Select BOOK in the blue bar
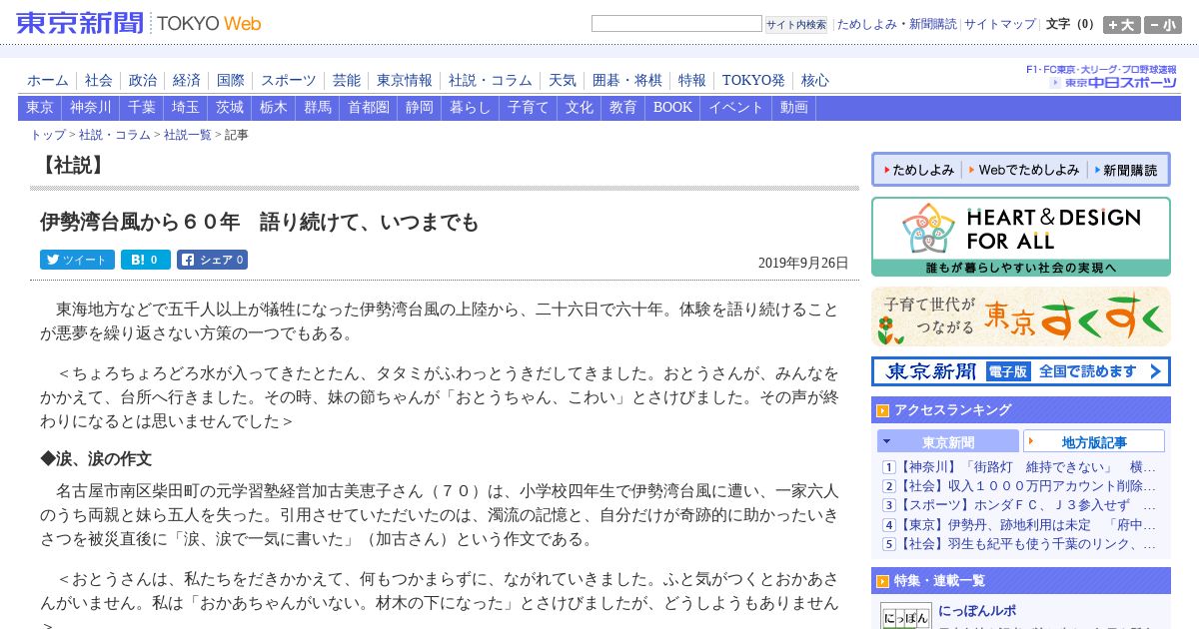This screenshot has width=1199, height=629. [x=672, y=108]
